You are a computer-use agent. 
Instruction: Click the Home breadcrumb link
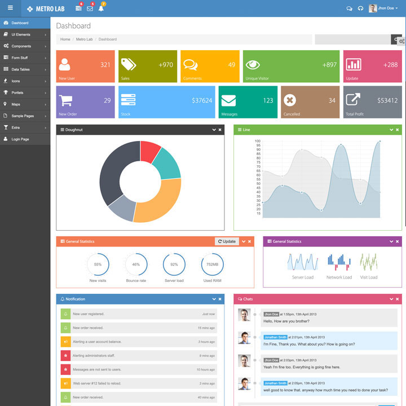coord(65,39)
